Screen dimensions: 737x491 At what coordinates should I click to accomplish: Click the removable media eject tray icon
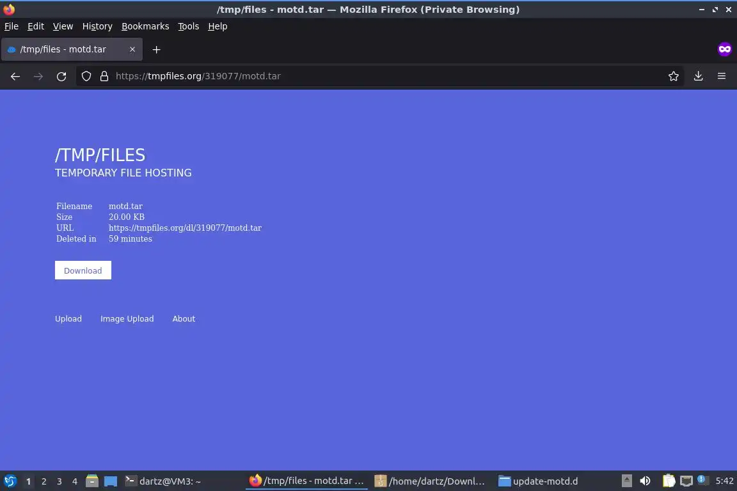click(626, 481)
